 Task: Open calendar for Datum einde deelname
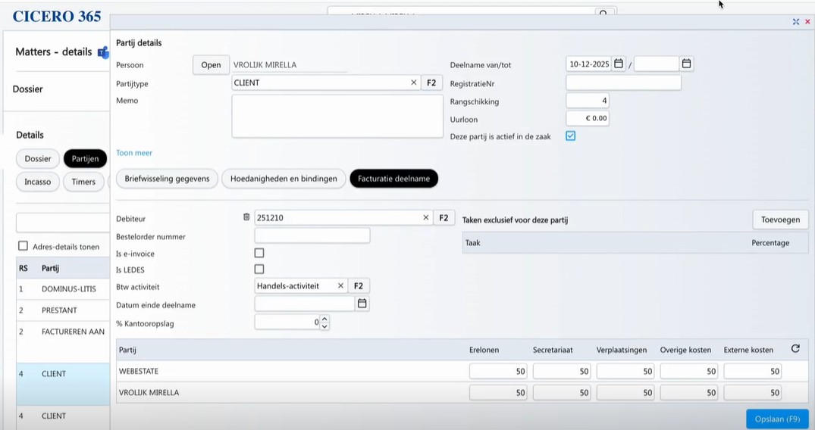tap(362, 304)
